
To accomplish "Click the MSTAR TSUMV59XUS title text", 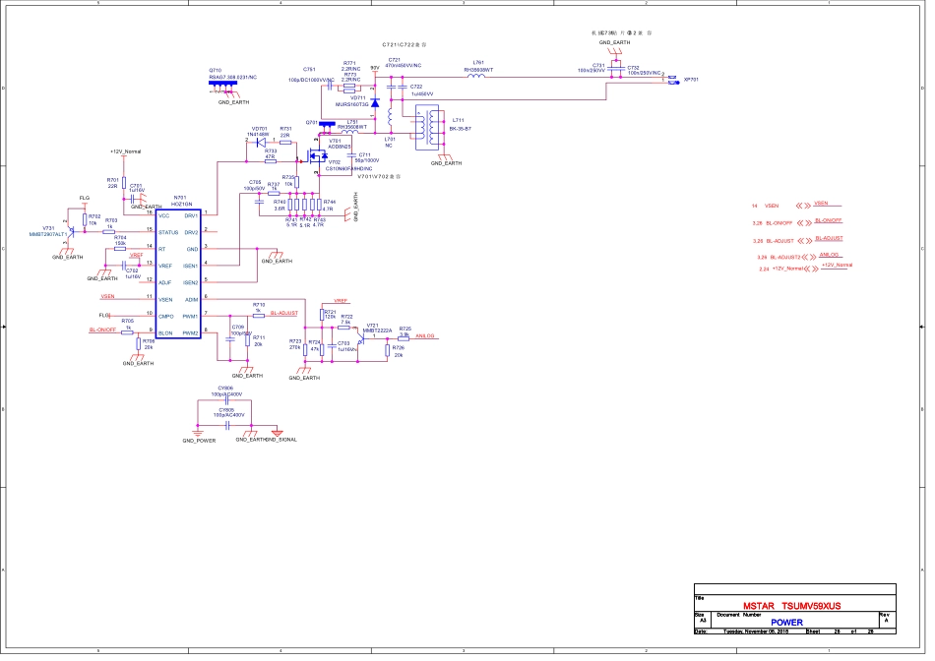I will point(792,608).
